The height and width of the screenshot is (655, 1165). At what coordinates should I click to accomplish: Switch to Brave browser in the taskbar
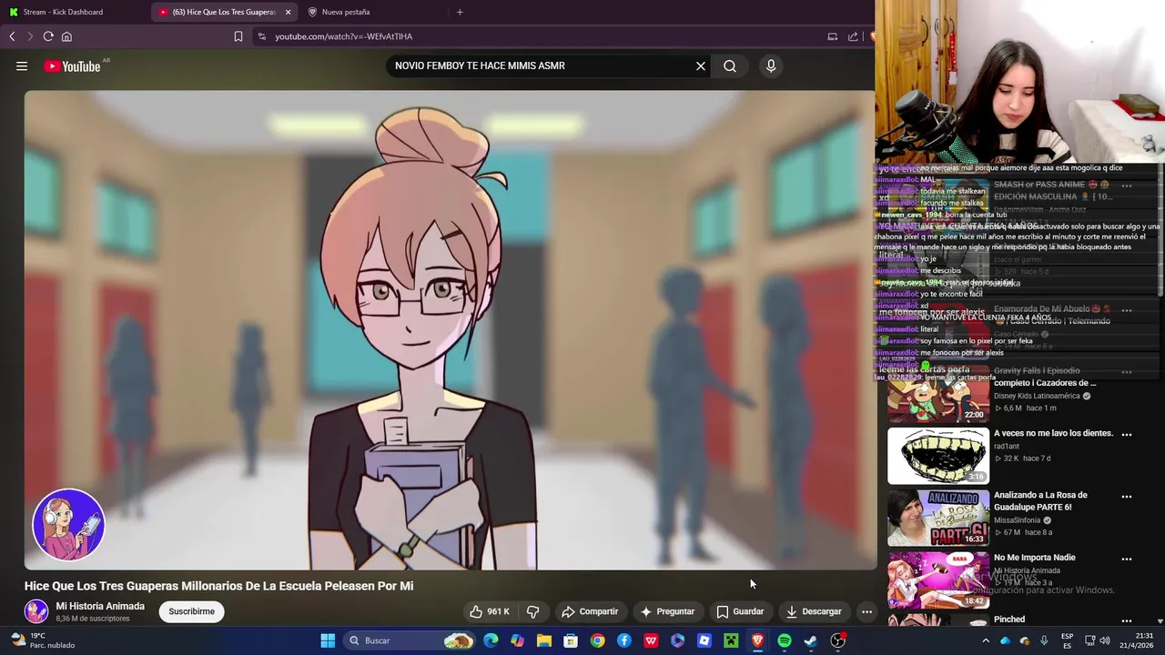[757, 640]
